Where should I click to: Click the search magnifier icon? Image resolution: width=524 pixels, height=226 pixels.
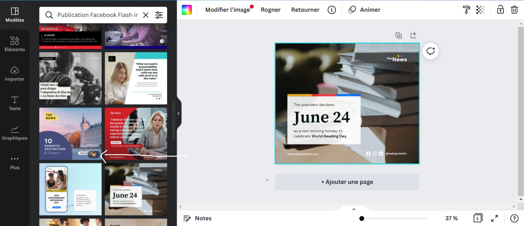click(x=49, y=15)
